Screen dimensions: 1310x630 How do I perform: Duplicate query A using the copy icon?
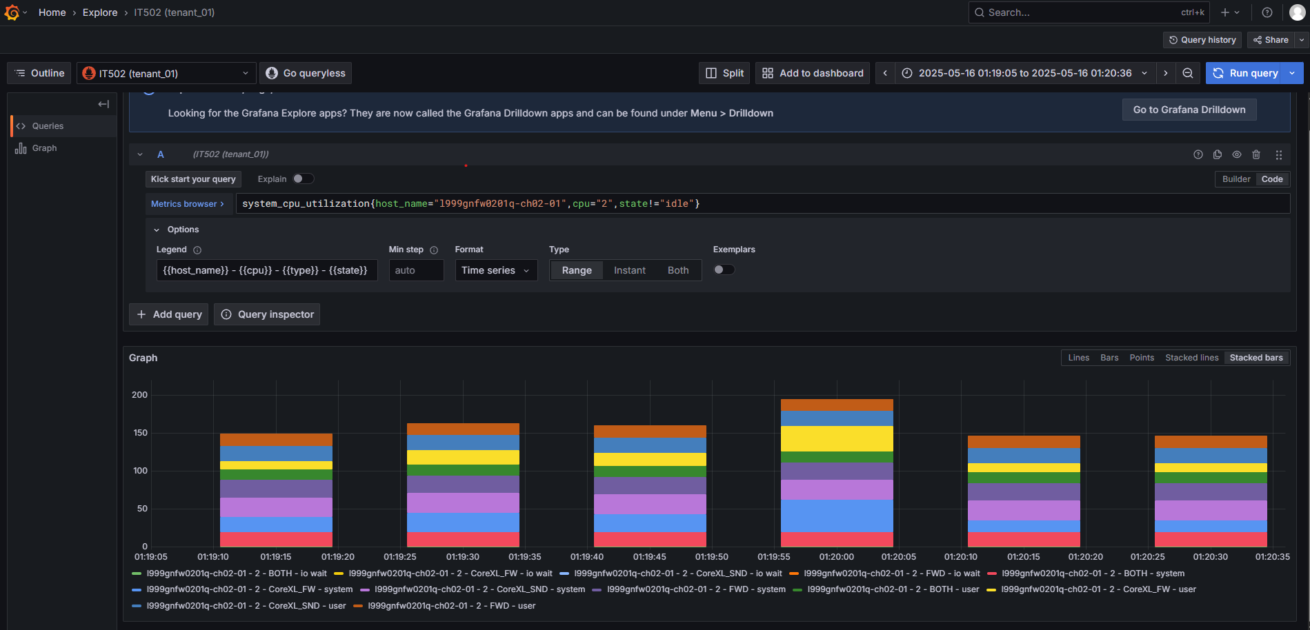[1217, 154]
